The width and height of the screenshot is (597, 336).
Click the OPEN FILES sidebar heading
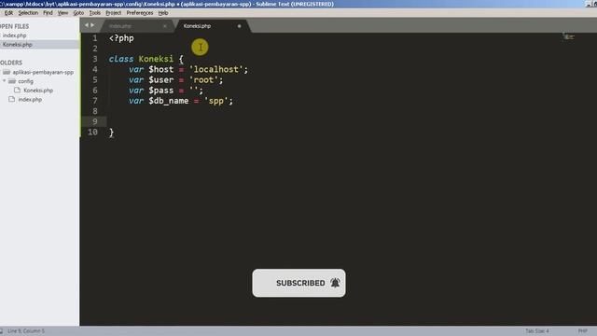(x=15, y=26)
